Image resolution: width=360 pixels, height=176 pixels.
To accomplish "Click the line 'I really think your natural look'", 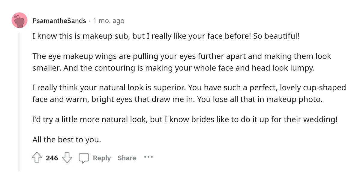I will (189, 88).
